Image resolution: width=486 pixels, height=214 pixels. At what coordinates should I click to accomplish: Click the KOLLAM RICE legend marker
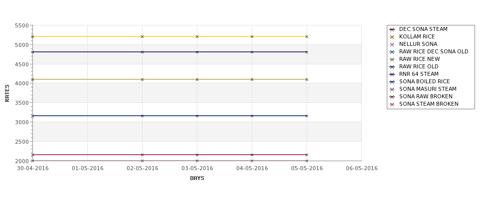[x=392, y=37]
